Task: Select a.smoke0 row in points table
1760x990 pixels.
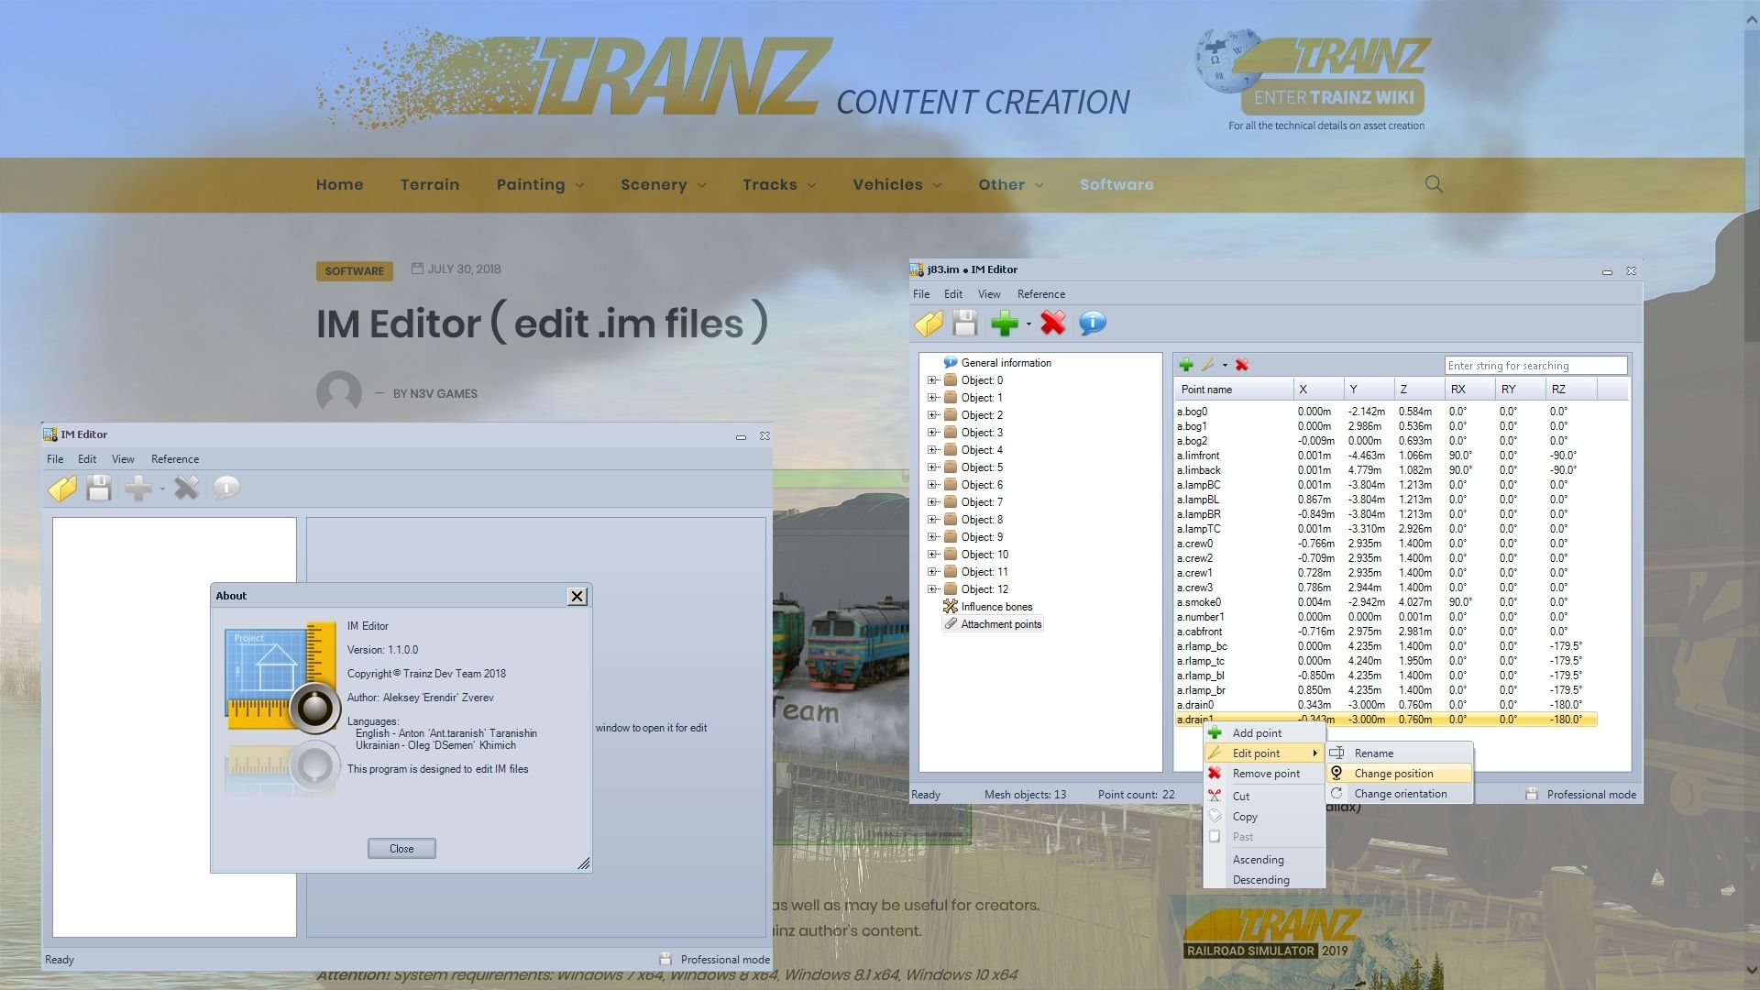Action: tap(1386, 602)
